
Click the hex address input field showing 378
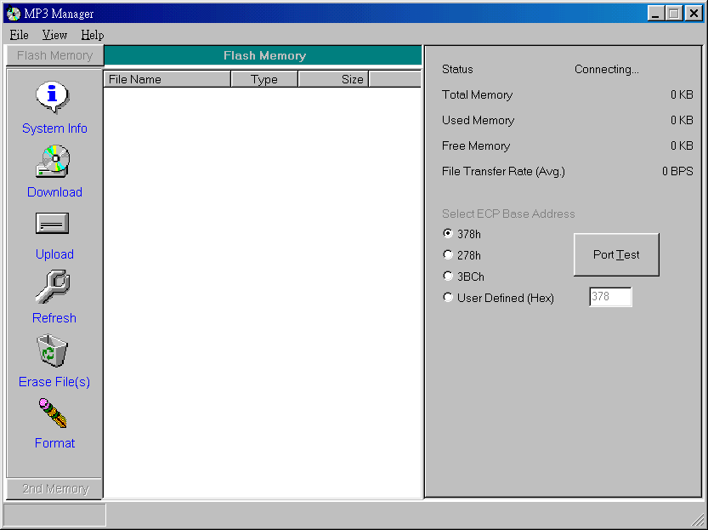coord(610,297)
